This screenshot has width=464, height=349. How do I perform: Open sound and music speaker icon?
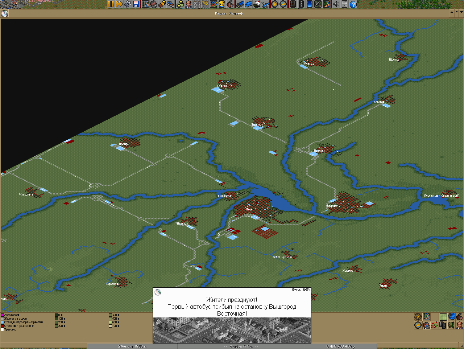click(x=336, y=4)
